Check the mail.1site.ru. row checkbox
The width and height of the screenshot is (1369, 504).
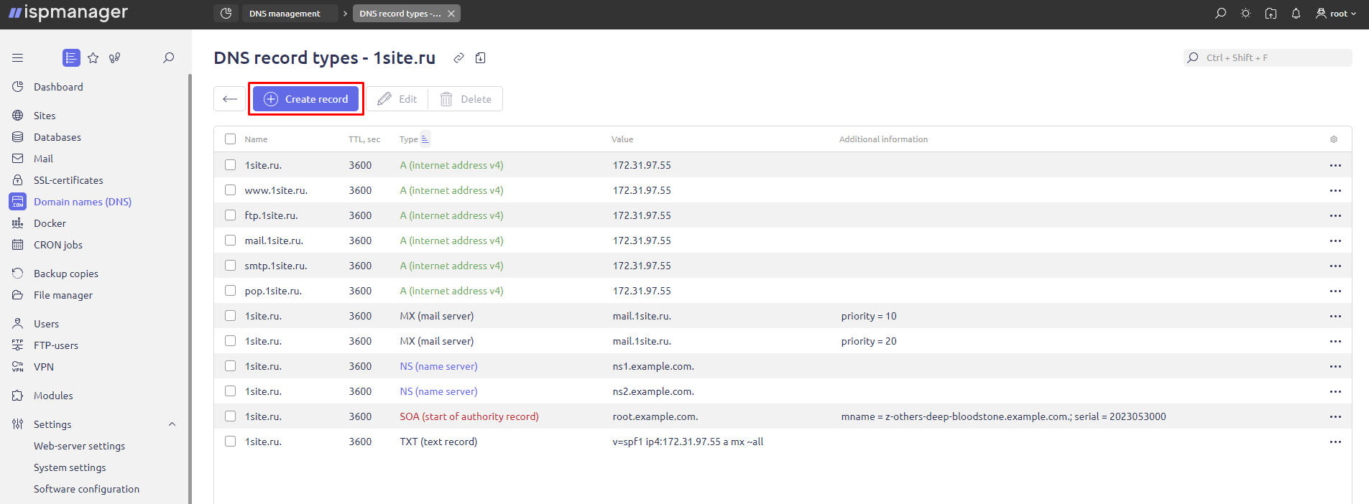point(230,241)
